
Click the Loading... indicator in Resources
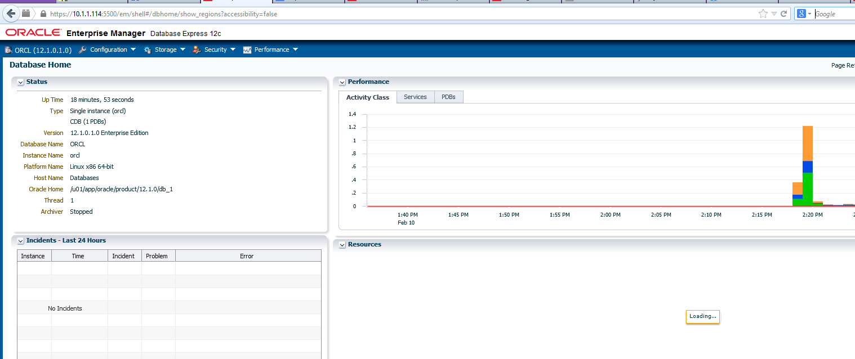[x=703, y=316]
